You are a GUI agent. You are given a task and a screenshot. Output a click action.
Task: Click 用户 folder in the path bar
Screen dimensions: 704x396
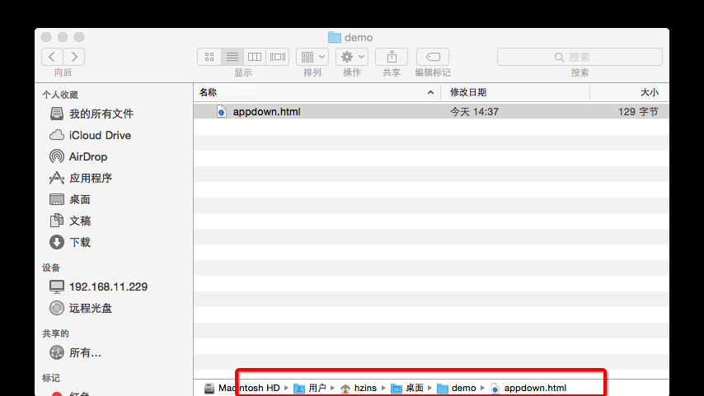click(310, 388)
